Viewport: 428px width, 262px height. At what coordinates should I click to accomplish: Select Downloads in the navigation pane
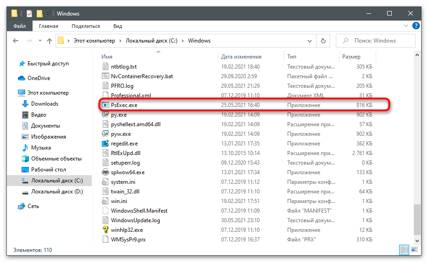pos(44,104)
